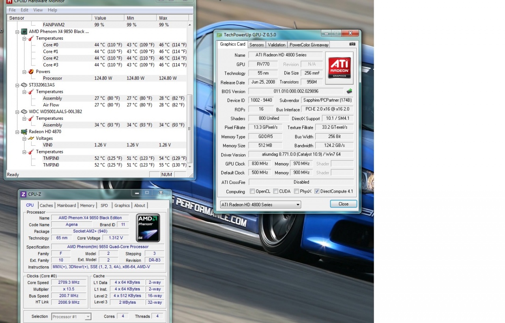The width and height of the screenshot is (505, 323).
Task: Click the thermometer icon under AMD Phenom Temperatures
Action: click(x=31, y=38)
